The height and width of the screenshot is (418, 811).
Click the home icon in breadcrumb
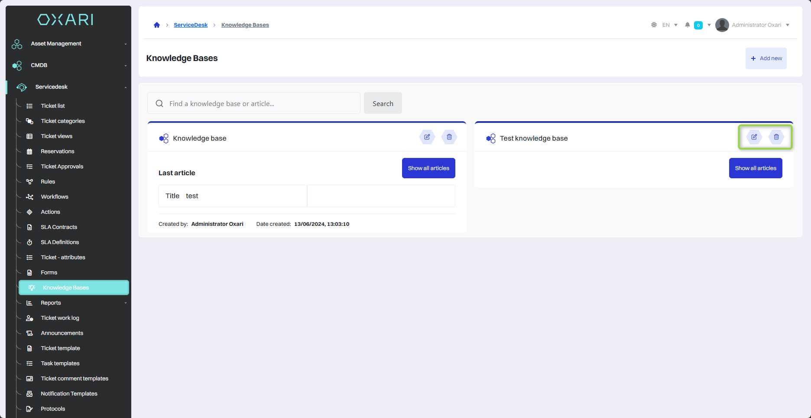[x=157, y=25]
